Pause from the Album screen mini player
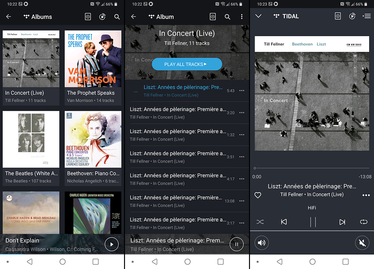 237,244
